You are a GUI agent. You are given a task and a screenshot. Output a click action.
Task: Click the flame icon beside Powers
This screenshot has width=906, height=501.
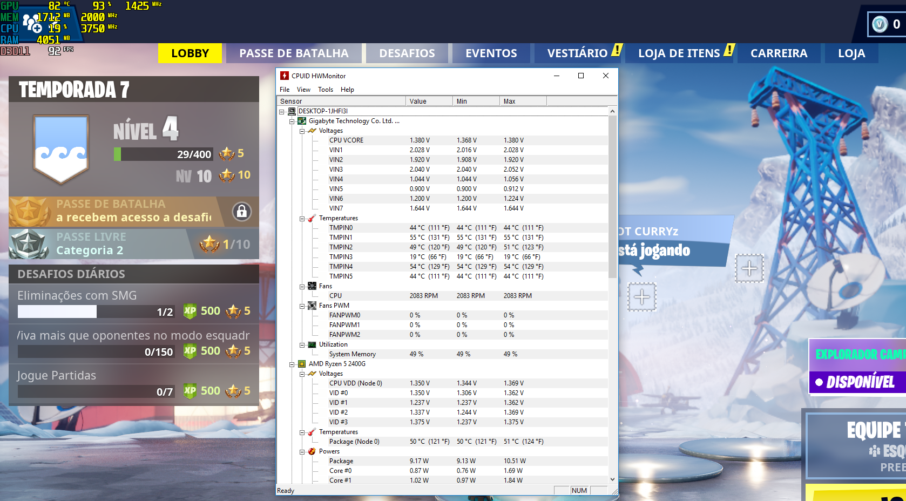tap(312, 451)
